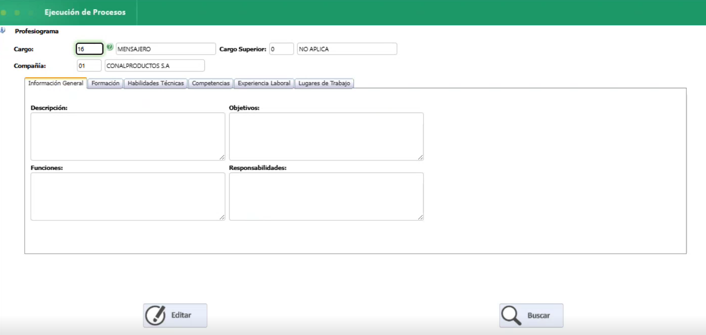Click the Profesiograma title text
The height and width of the screenshot is (335, 706).
click(36, 31)
